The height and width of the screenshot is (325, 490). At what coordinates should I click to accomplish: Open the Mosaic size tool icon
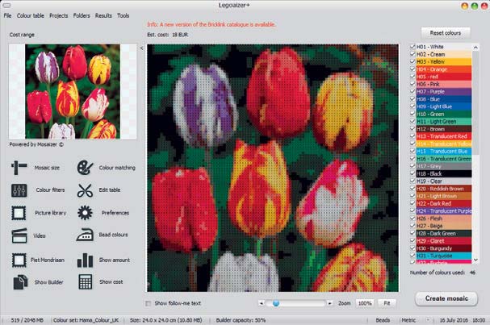pos(19,168)
